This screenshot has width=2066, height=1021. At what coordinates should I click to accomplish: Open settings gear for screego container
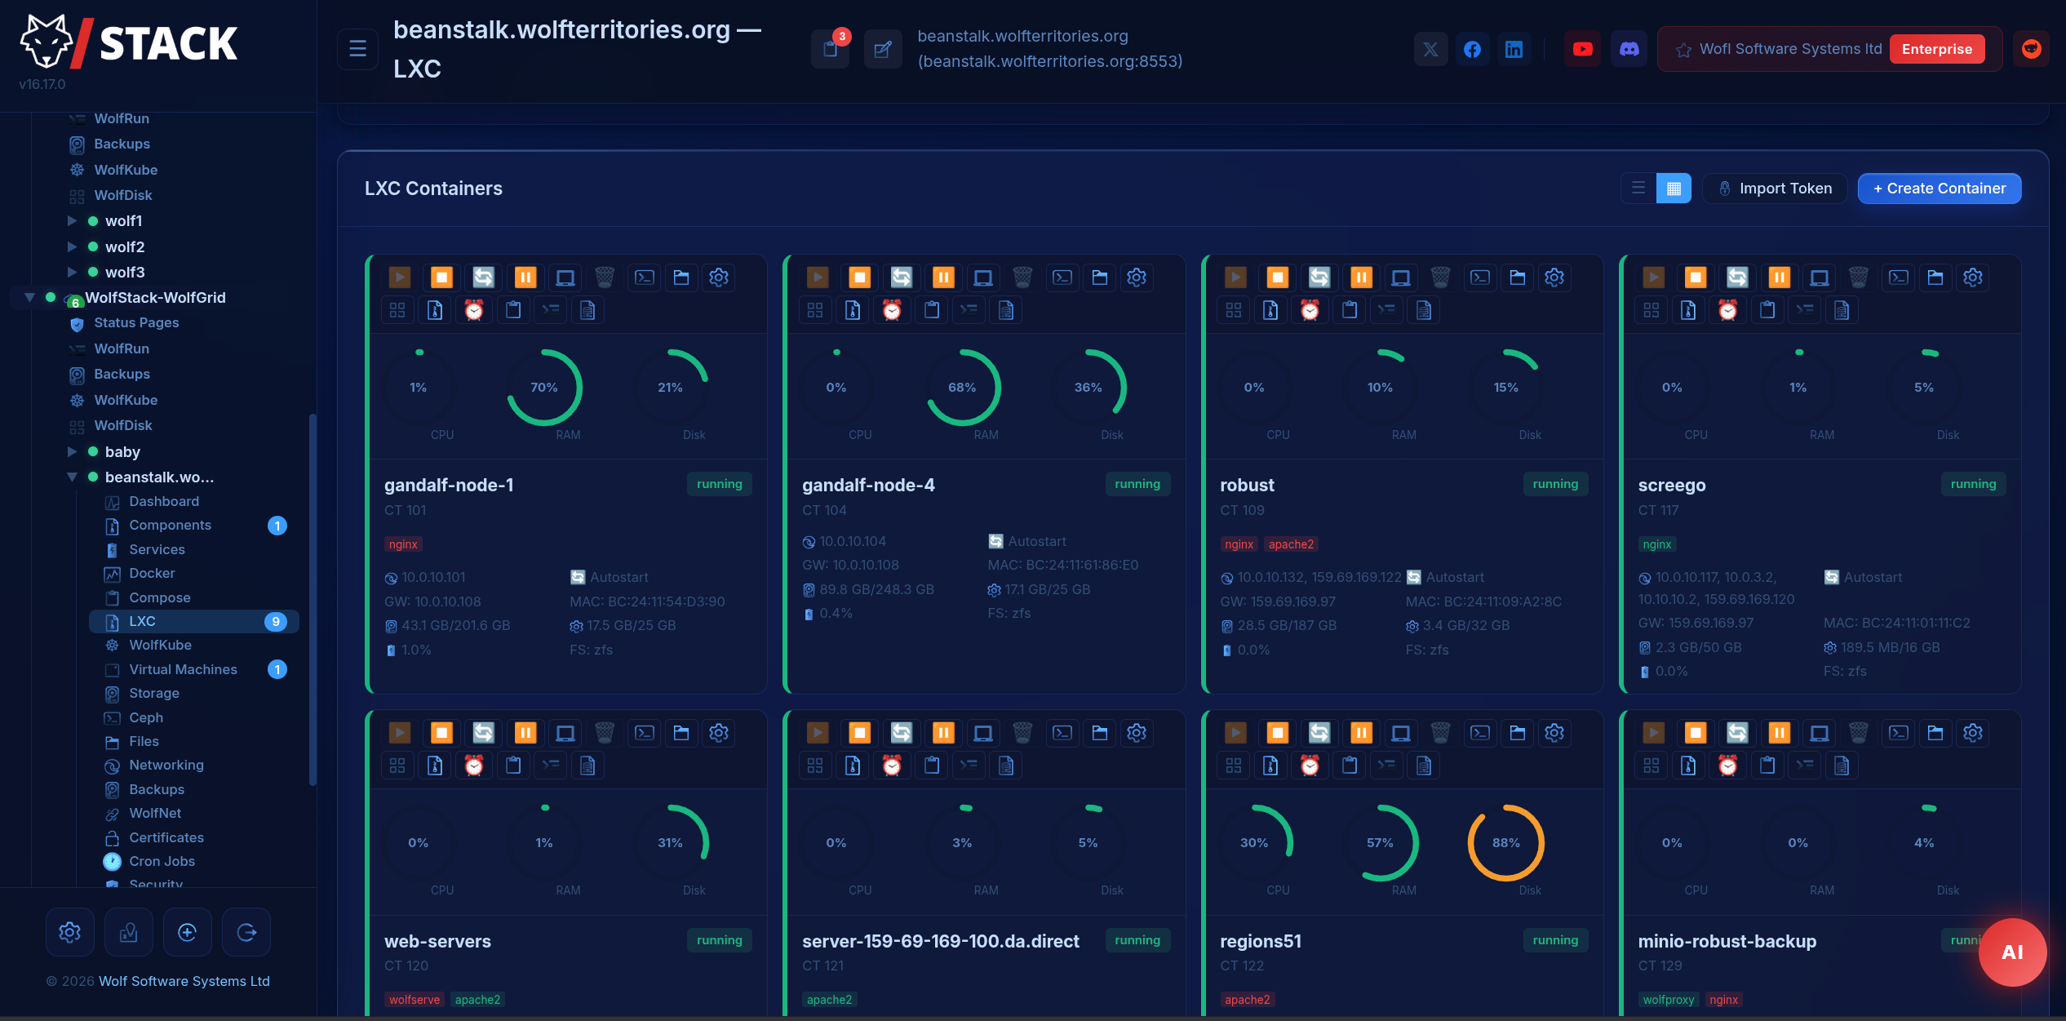point(1972,277)
